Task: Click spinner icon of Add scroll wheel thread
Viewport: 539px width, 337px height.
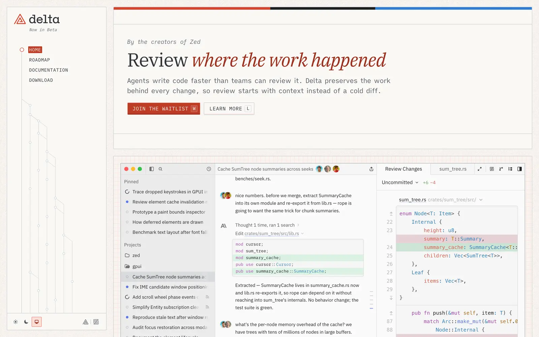Action: coord(127,297)
